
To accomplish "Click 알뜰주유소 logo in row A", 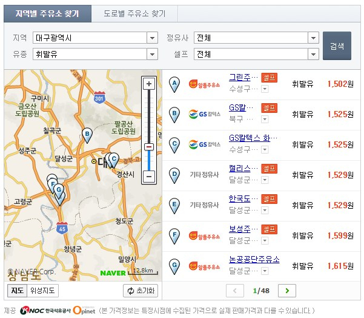I will click(x=204, y=84).
